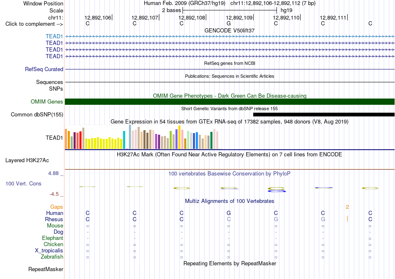Open the Layered H3K27Ac track label

[x=27, y=160]
